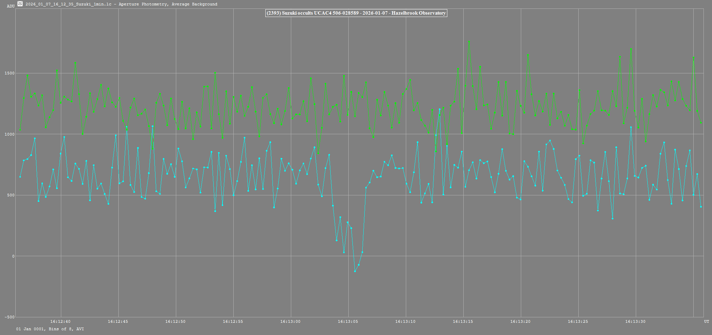Select the highest green peak data point

tap(469, 42)
